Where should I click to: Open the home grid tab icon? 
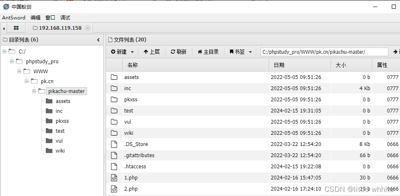coord(16,28)
